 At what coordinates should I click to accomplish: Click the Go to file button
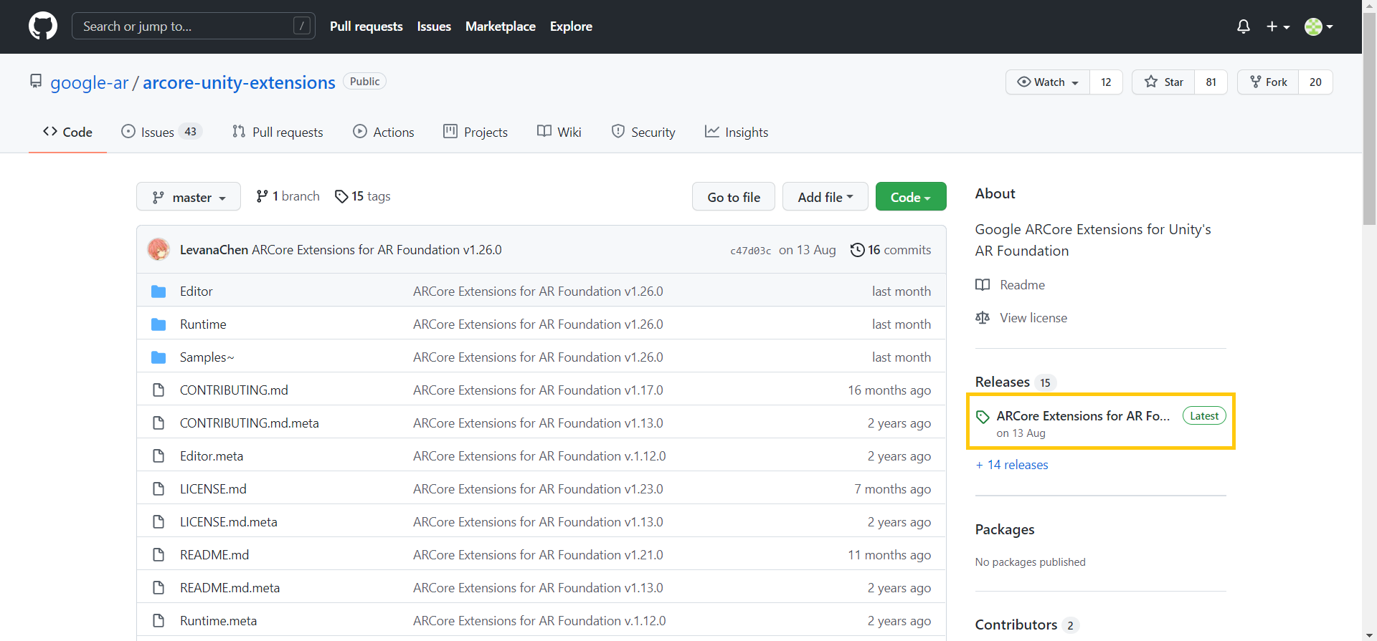coord(734,197)
